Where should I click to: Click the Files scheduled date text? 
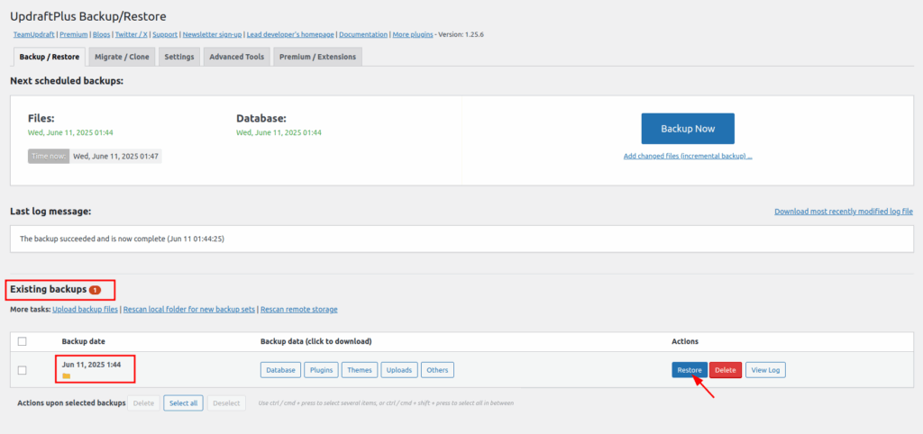70,132
